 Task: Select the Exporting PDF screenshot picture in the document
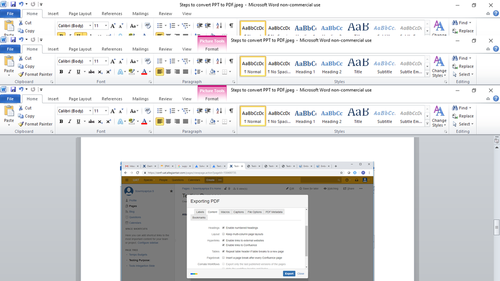coord(247,221)
